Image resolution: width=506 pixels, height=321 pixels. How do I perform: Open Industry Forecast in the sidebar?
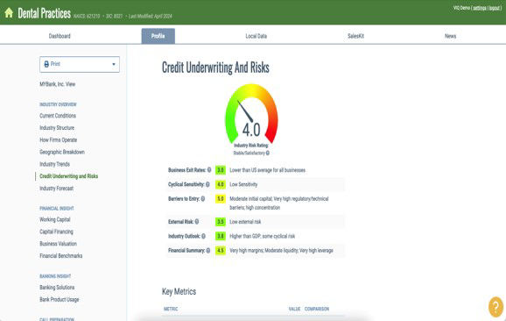pyautogui.click(x=57, y=189)
